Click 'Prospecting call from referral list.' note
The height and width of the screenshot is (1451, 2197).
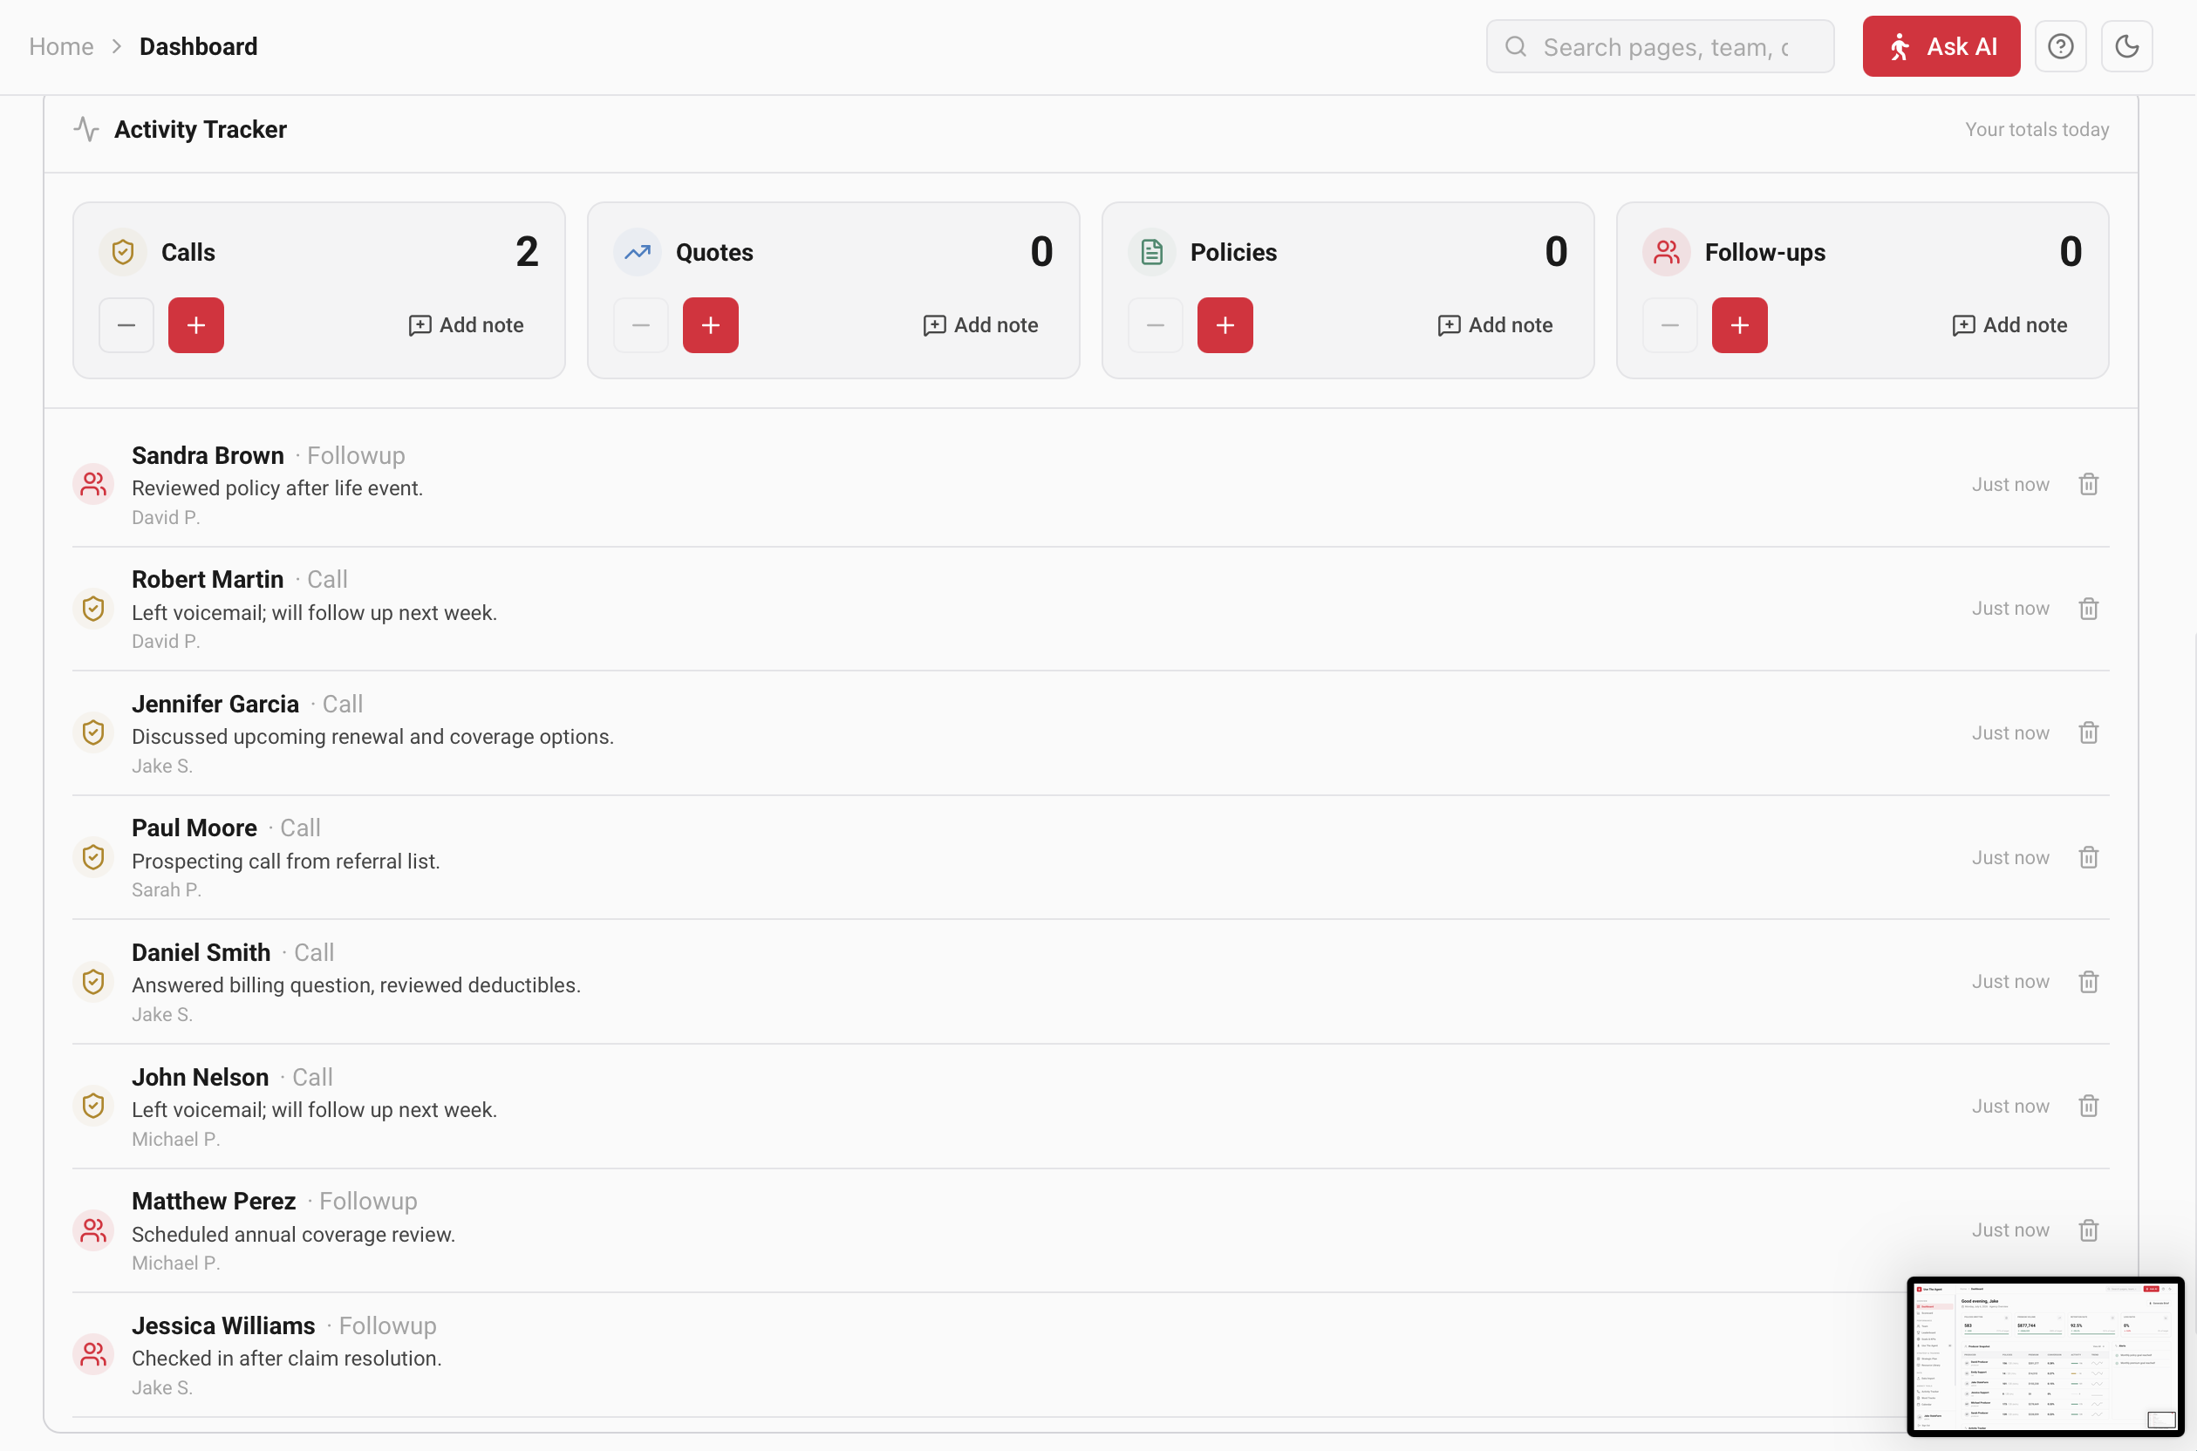pos(286,861)
